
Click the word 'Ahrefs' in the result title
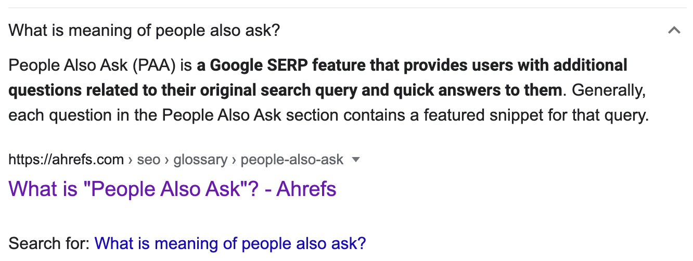pos(306,189)
